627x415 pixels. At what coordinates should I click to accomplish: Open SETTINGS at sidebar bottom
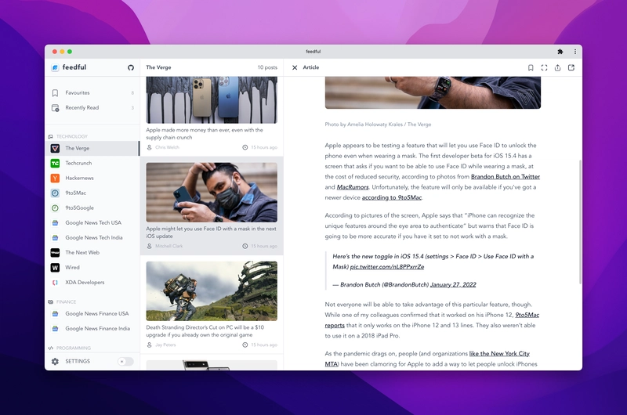[78, 361]
